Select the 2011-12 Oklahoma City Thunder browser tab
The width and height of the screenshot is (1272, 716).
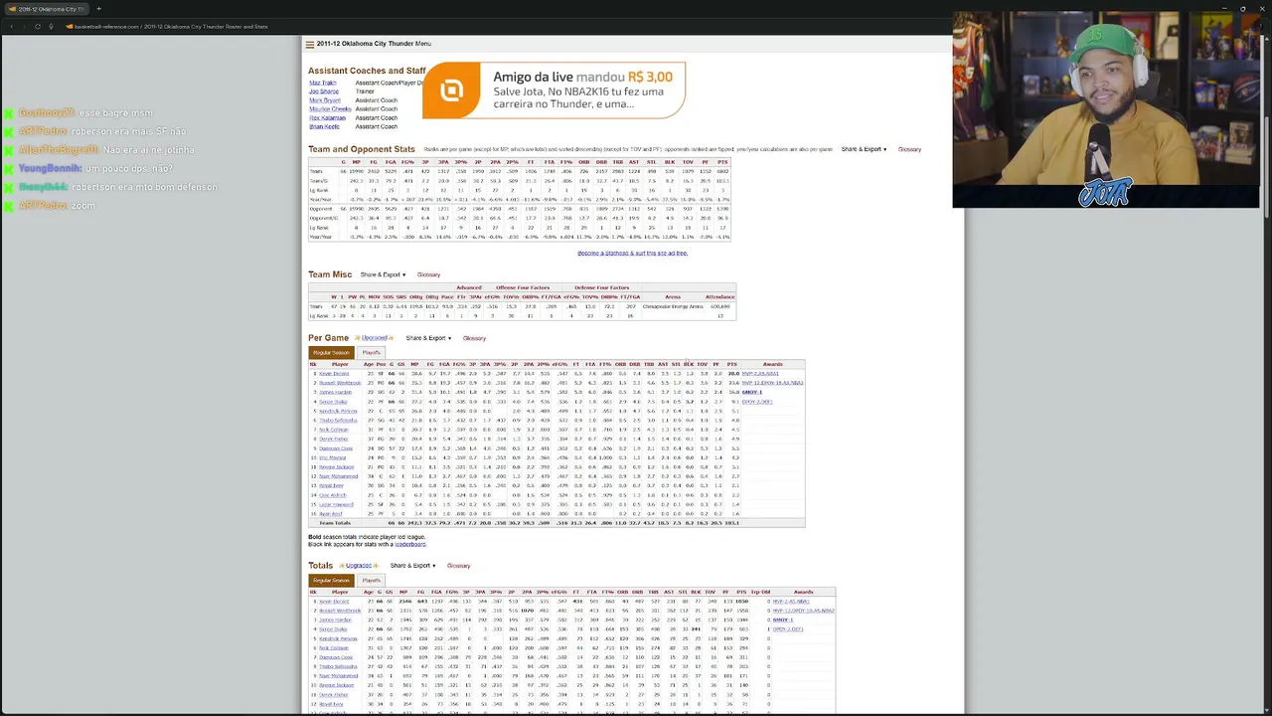pos(48,9)
